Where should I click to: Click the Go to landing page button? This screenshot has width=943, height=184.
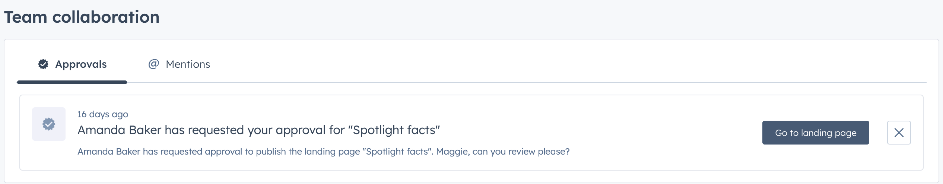pos(816,133)
